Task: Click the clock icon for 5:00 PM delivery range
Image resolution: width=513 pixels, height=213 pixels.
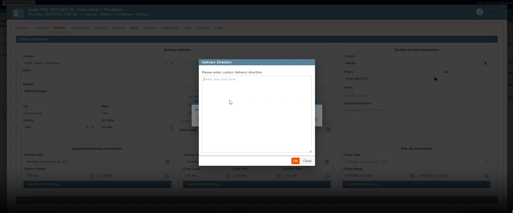Action: coord(167,176)
